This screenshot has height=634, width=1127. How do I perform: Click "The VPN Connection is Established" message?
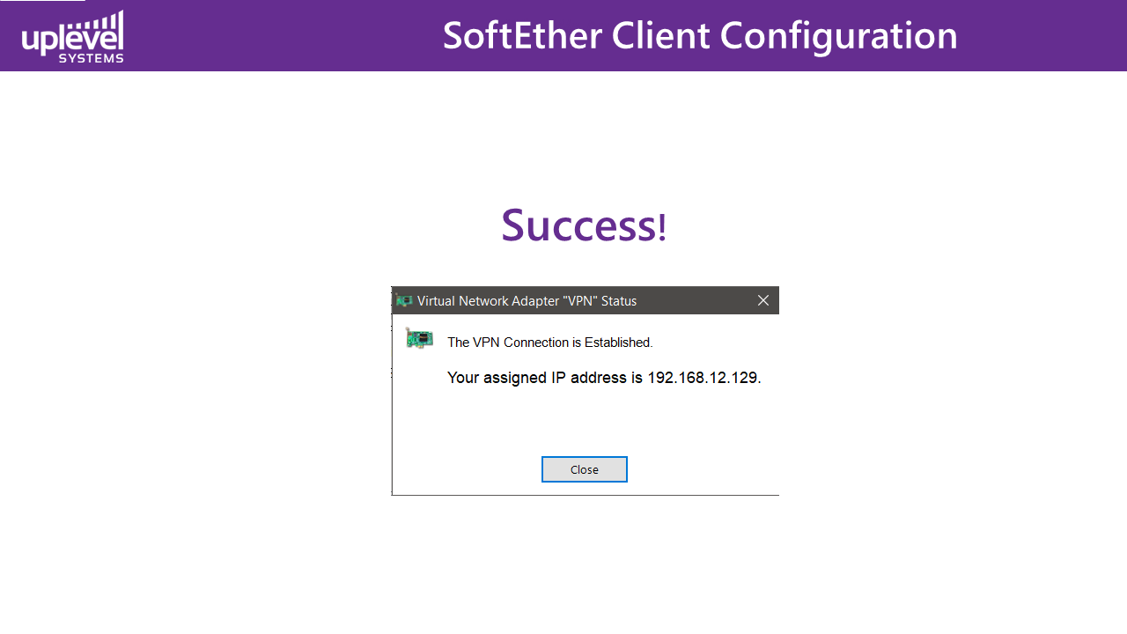(x=549, y=343)
